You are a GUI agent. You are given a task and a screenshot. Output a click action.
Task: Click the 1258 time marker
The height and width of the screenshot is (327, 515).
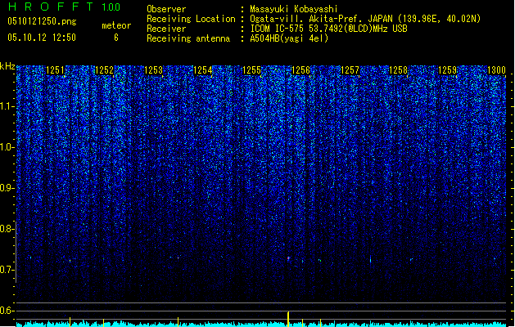pos(399,70)
